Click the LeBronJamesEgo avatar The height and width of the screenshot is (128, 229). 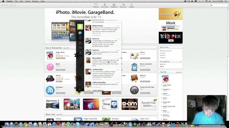tap(88, 85)
